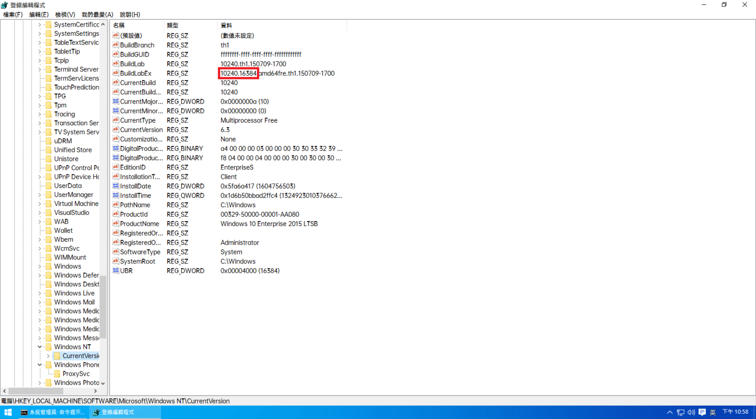
Task: Open the 說明(H) menu
Action: [x=130, y=15]
